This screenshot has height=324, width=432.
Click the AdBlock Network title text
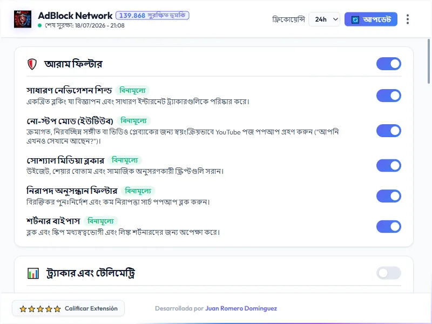click(x=75, y=16)
